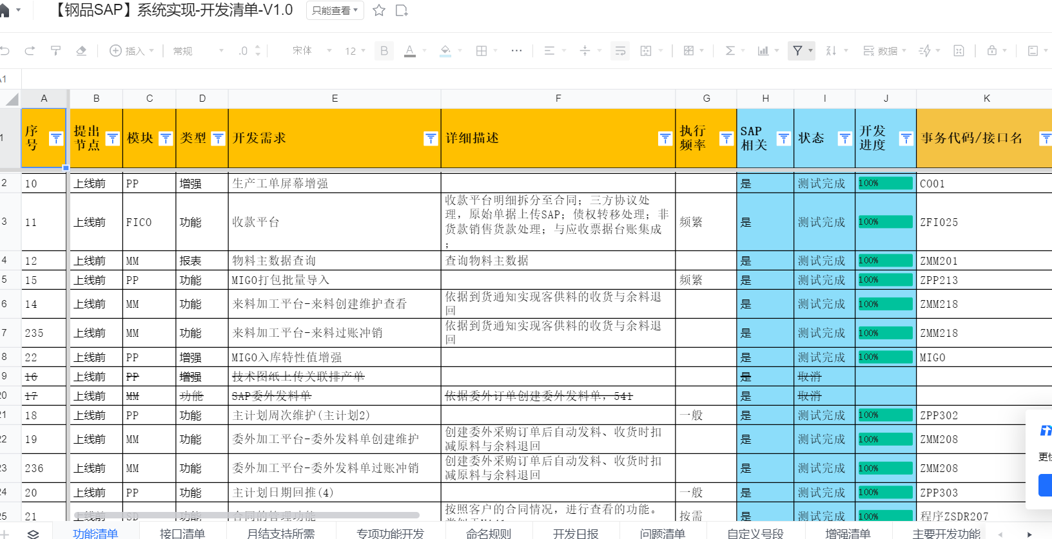1052x539 pixels.
Task: Select the cell containing ZFI025
Action: pos(984,222)
